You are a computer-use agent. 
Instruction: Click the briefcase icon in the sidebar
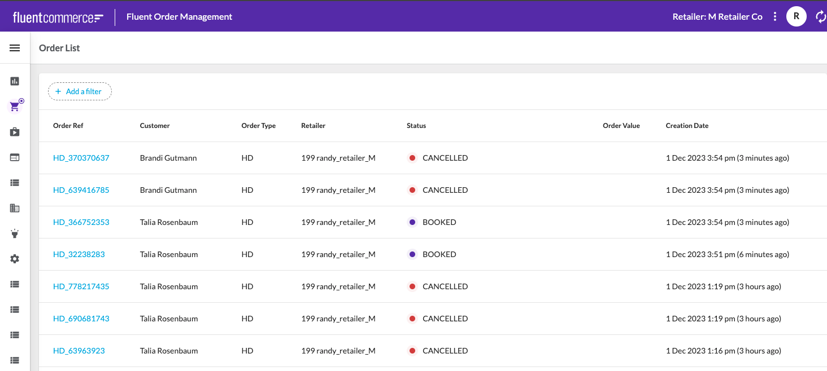pyautogui.click(x=15, y=132)
